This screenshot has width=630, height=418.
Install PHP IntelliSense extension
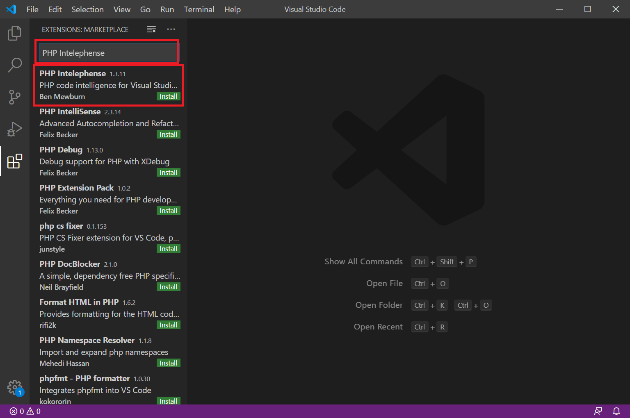click(168, 134)
